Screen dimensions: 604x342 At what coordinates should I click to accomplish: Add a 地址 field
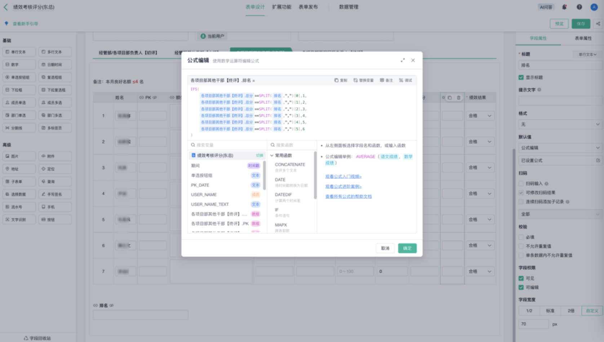coord(19,169)
